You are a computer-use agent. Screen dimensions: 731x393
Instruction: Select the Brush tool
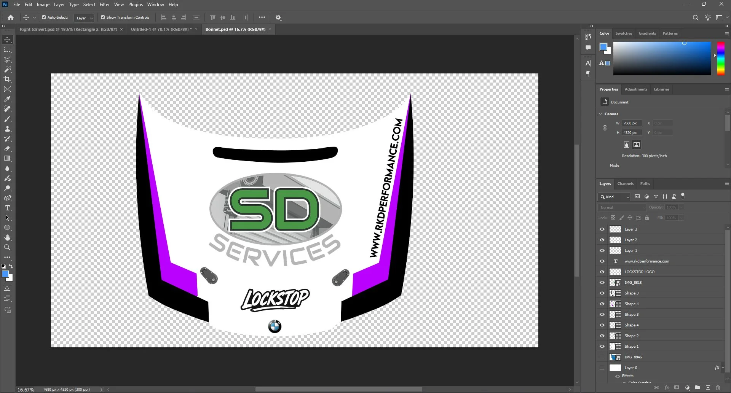click(x=7, y=119)
